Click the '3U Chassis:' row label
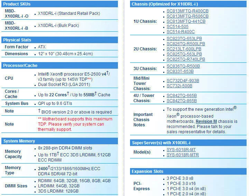 [145, 69]
